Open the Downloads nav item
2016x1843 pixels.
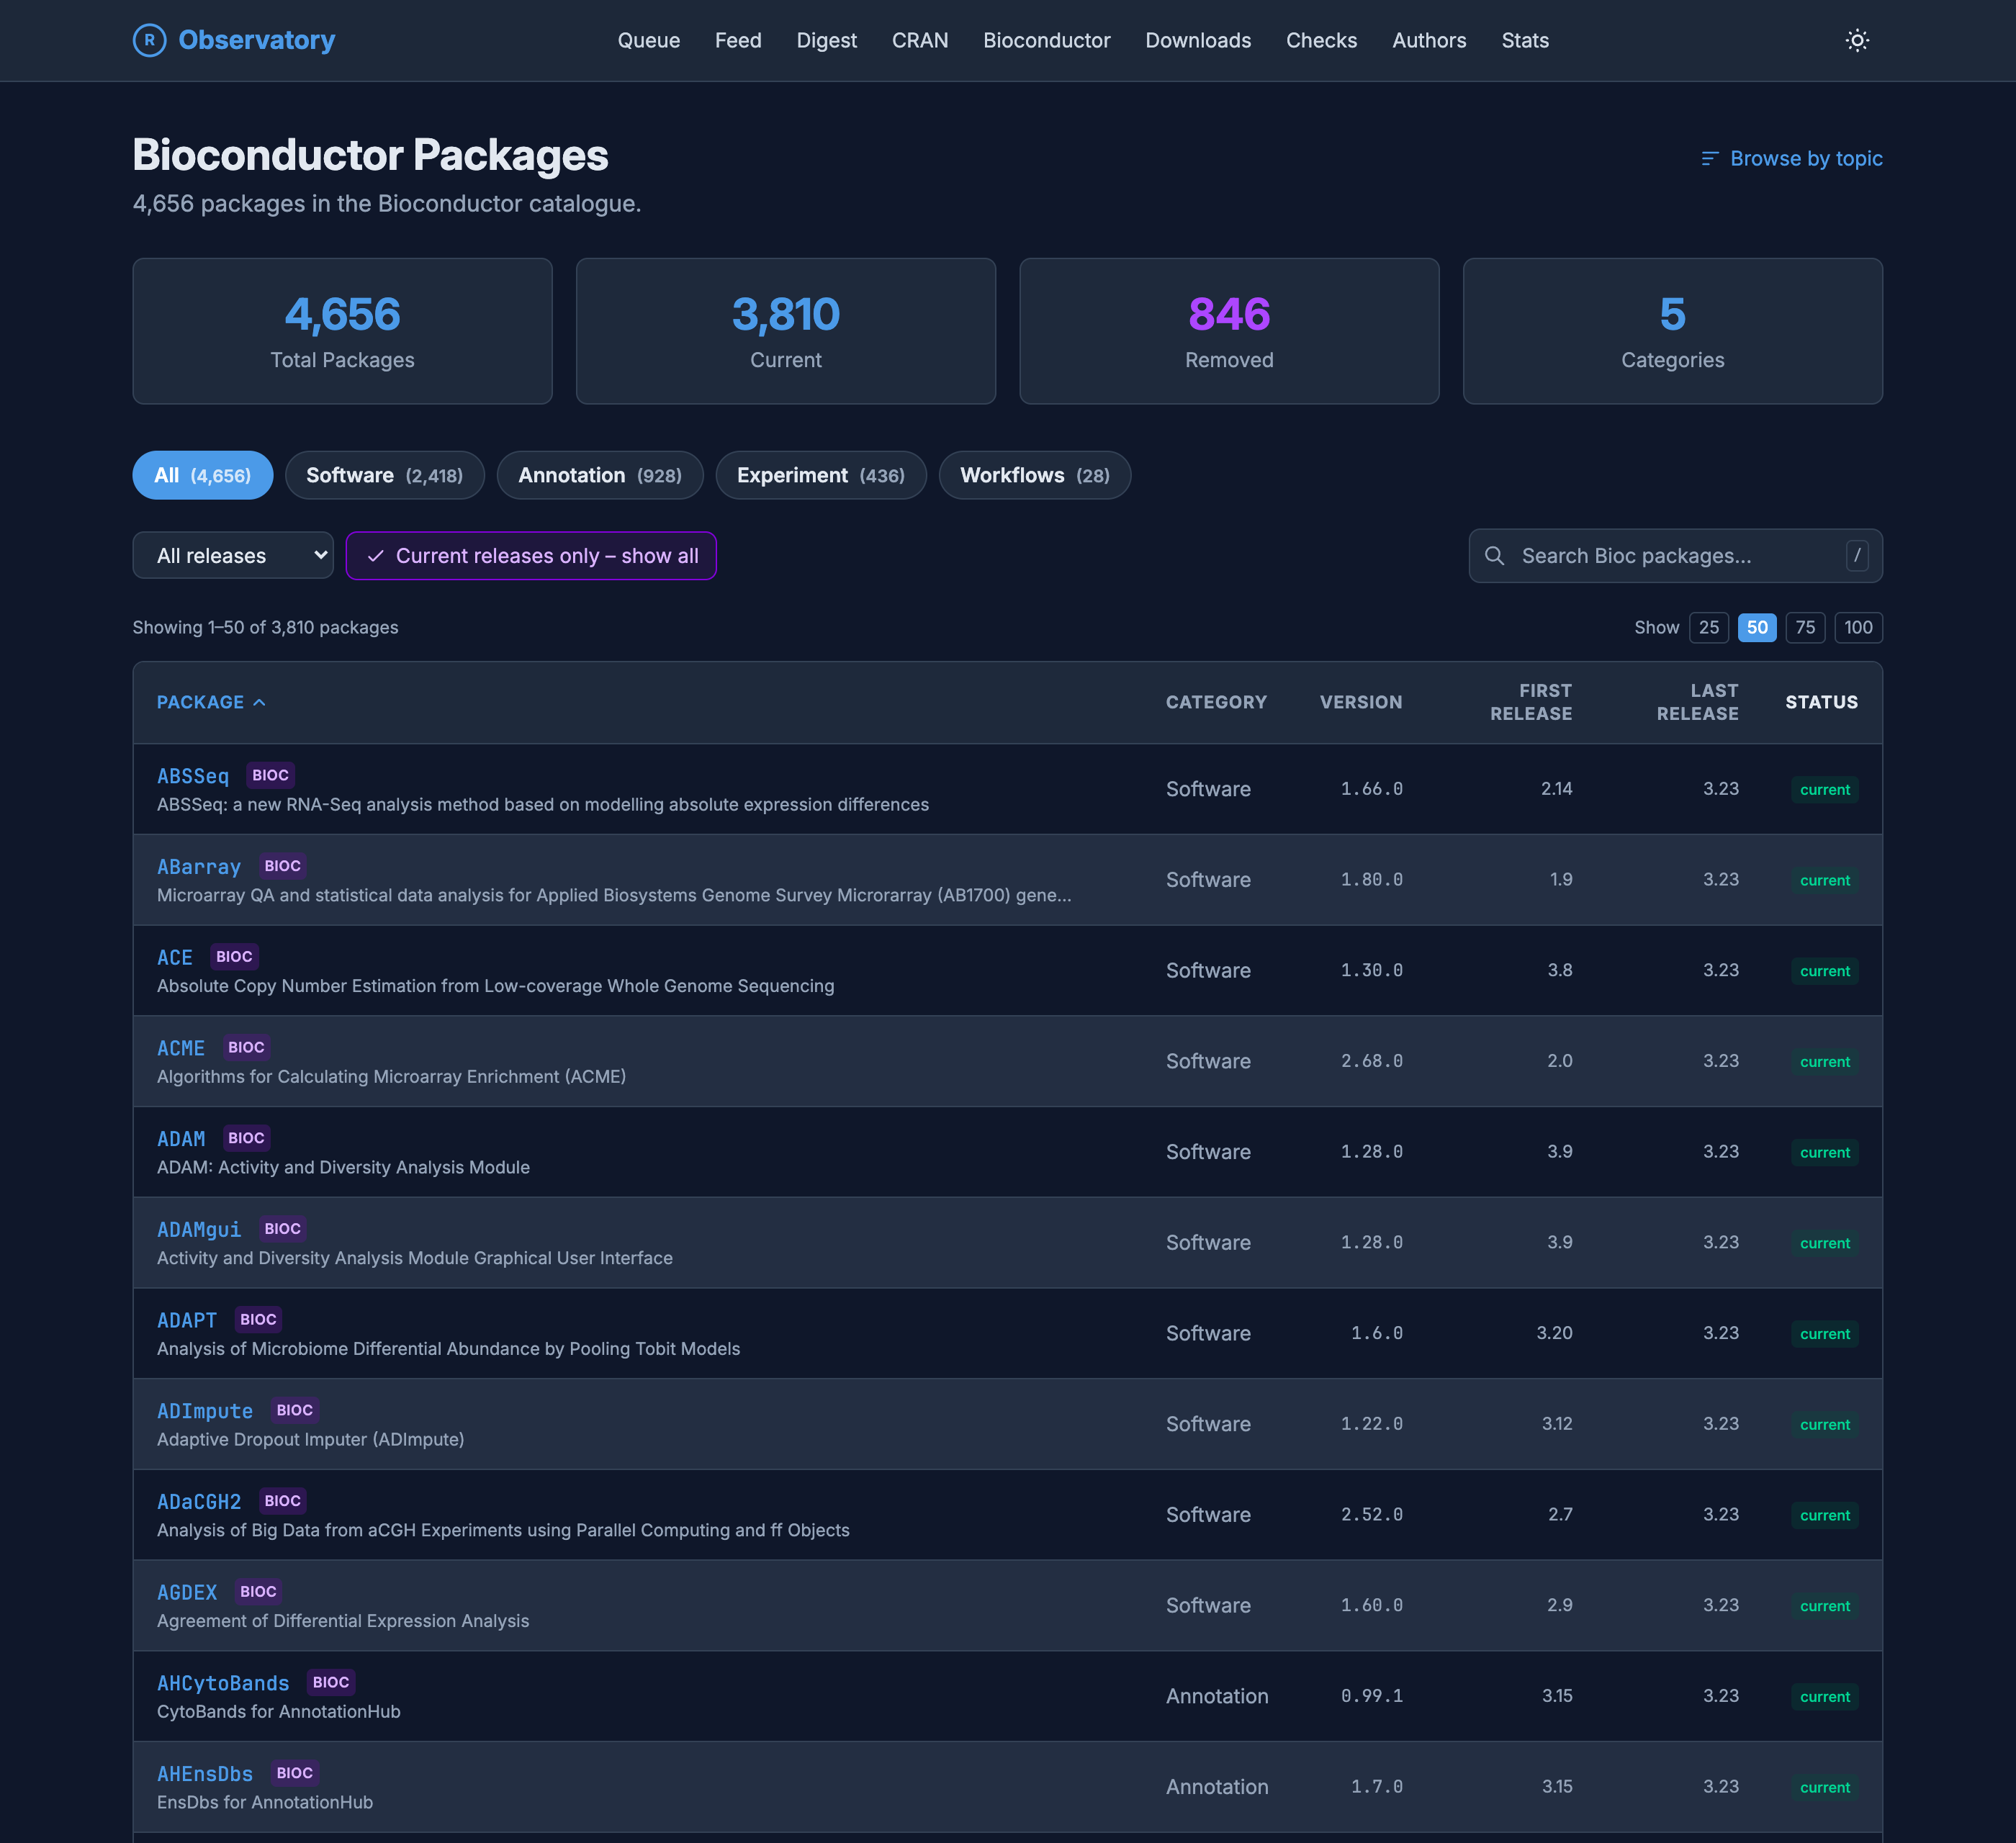tap(1198, 41)
